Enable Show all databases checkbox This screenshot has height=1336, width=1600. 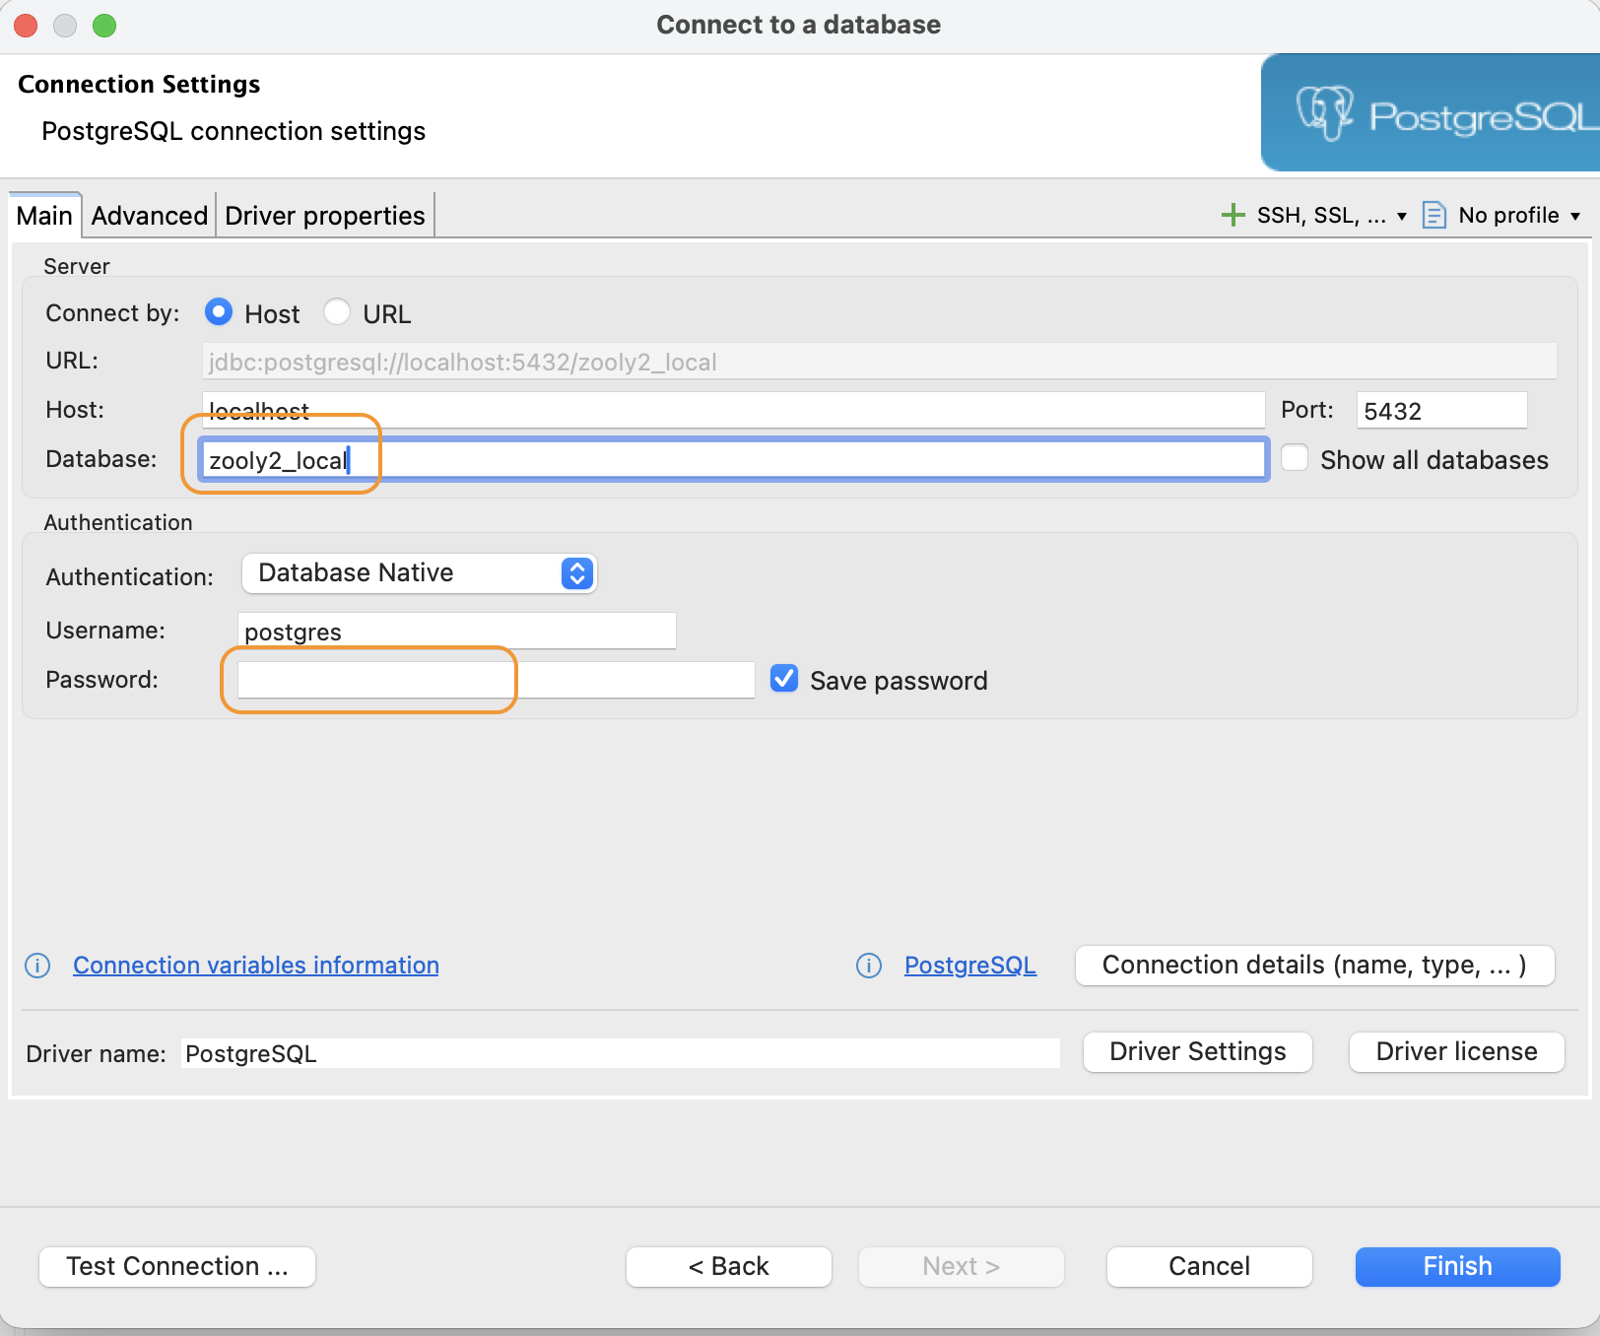click(x=1295, y=459)
